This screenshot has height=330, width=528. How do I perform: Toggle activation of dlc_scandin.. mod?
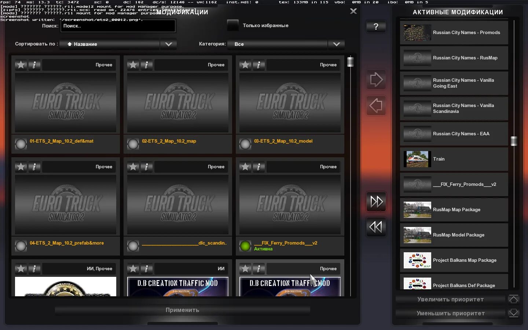point(133,246)
